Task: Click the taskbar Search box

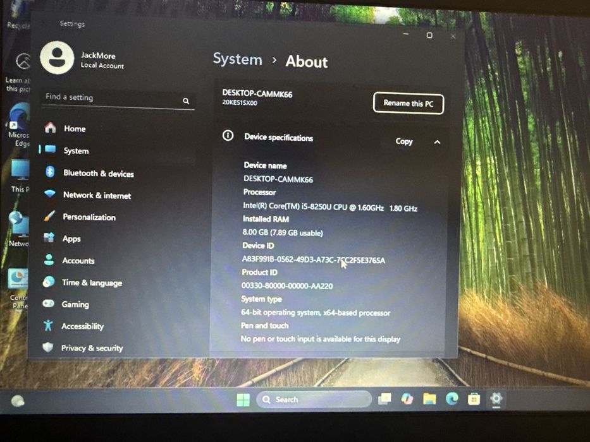Action: [x=314, y=399]
